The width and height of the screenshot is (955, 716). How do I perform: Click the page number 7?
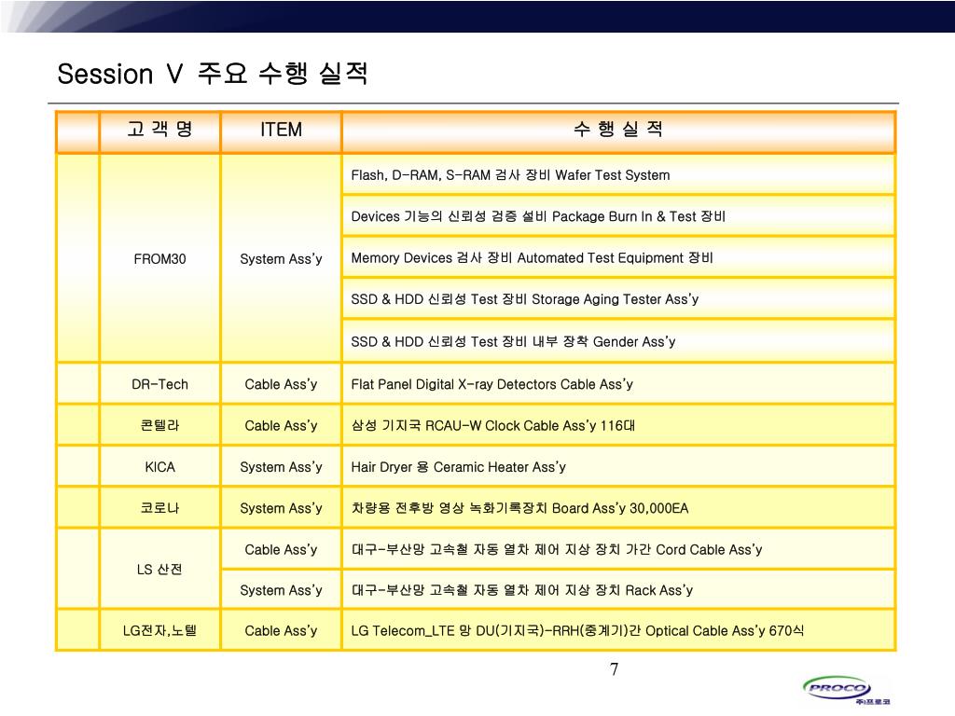614,669
